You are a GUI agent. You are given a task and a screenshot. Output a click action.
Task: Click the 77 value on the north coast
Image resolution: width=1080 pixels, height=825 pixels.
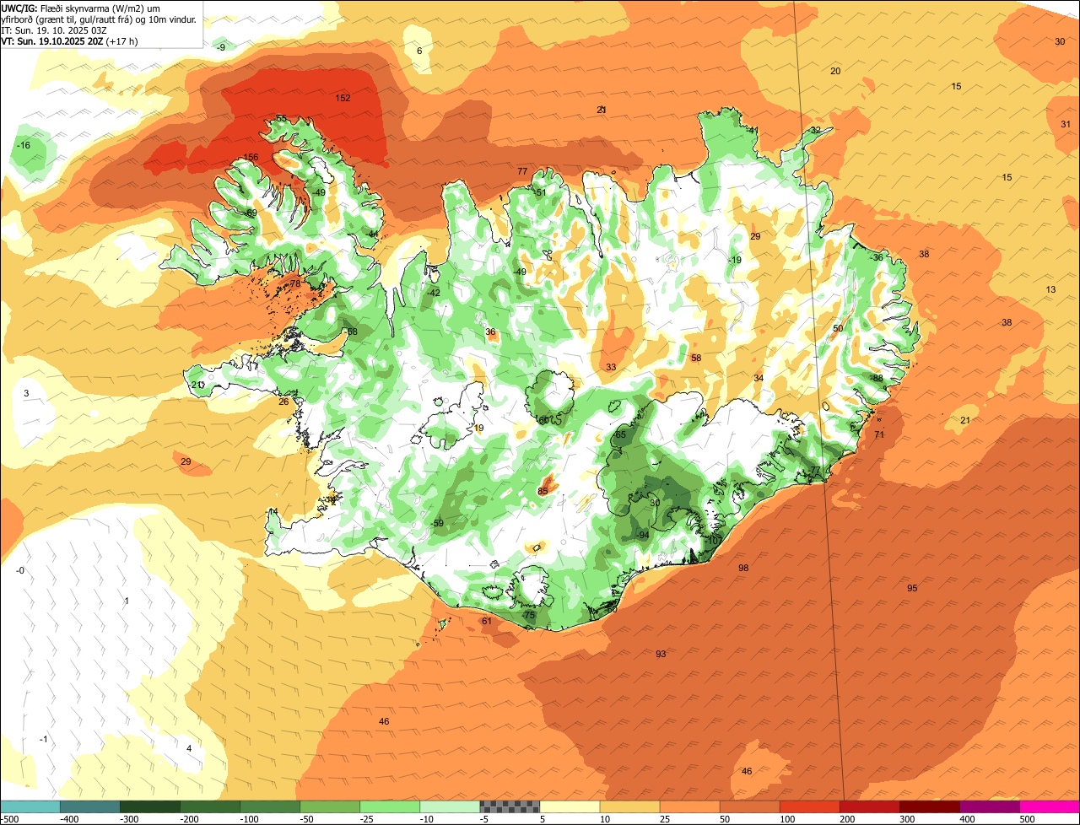[522, 171]
